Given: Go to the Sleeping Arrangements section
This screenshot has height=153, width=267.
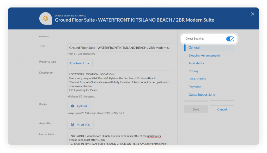Looking at the screenshot, I should [204, 56].
